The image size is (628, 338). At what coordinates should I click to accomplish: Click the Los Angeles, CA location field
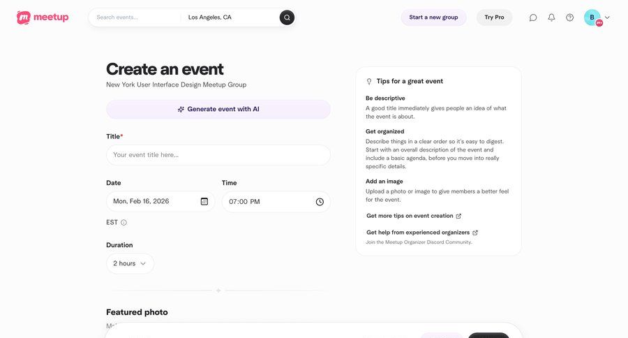(x=230, y=17)
